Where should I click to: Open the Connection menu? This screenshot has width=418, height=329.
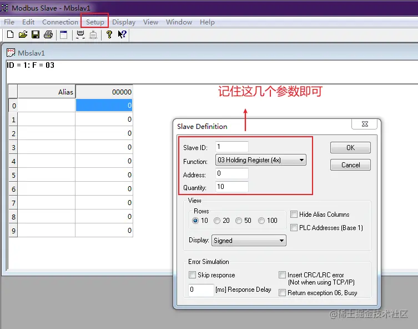60,22
